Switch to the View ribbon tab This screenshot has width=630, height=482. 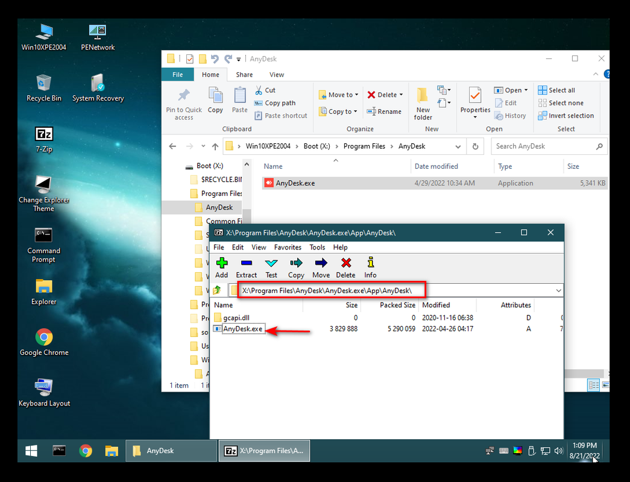[x=277, y=75]
